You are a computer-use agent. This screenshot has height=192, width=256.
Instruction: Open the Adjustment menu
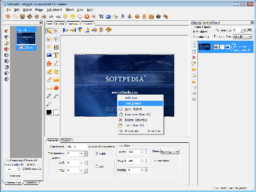tap(54, 10)
